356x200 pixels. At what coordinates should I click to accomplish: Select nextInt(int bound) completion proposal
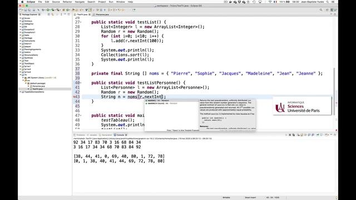(x=171, y=103)
